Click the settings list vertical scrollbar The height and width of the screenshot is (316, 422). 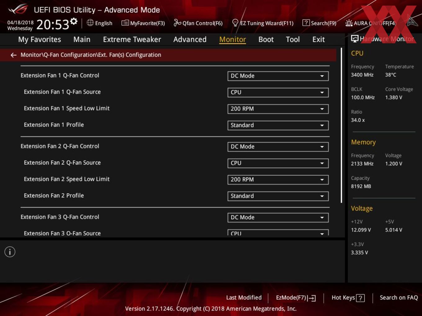pos(341,125)
